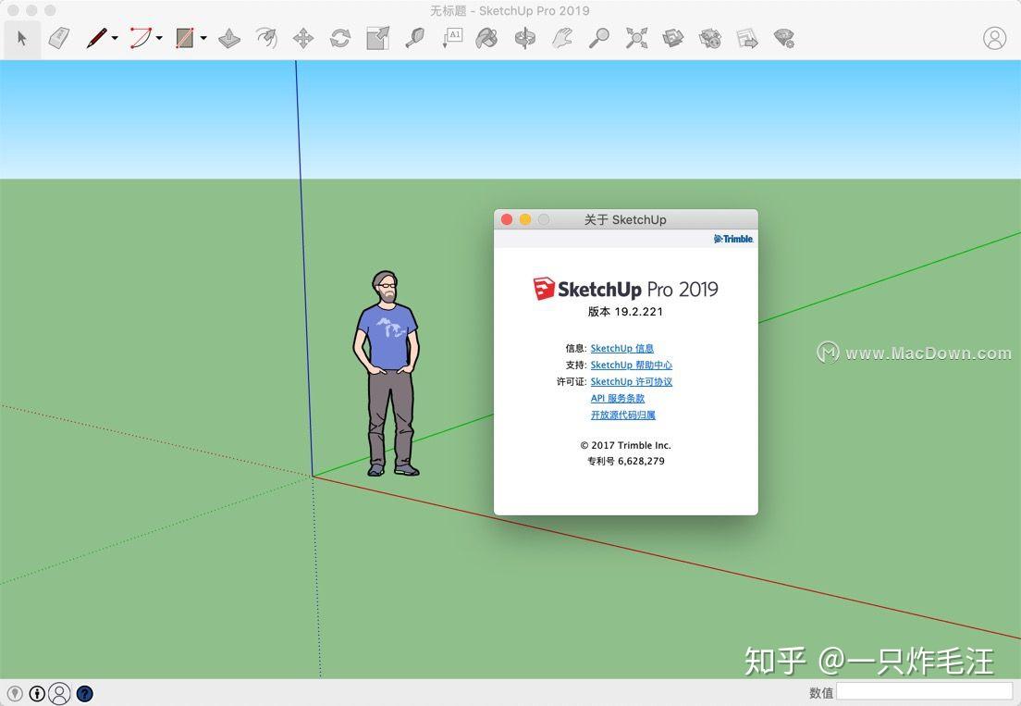
Task: Click the standing man figure in scene
Action: point(387,373)
